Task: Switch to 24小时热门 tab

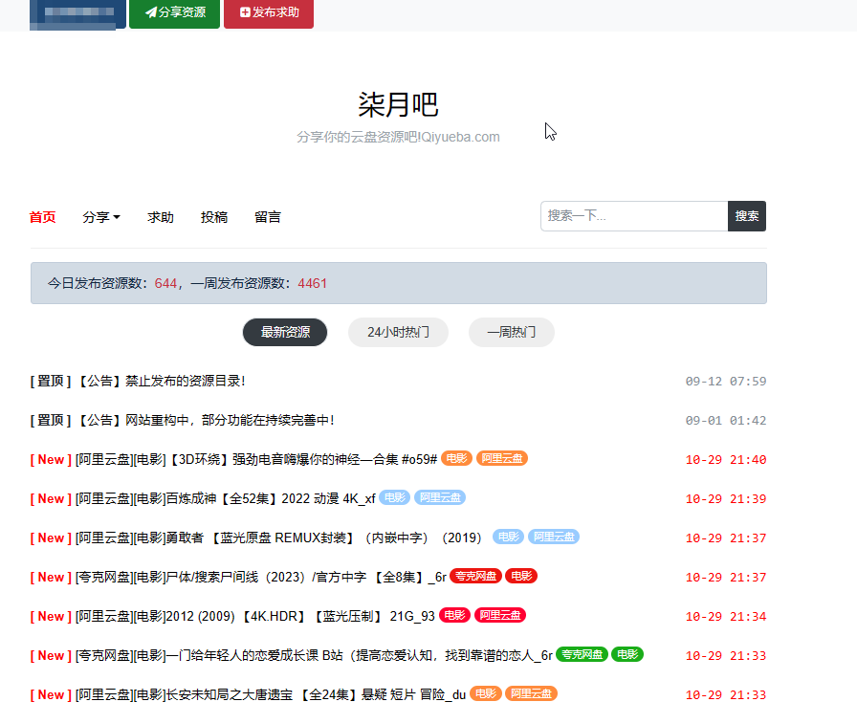Action: coord(398,332)
